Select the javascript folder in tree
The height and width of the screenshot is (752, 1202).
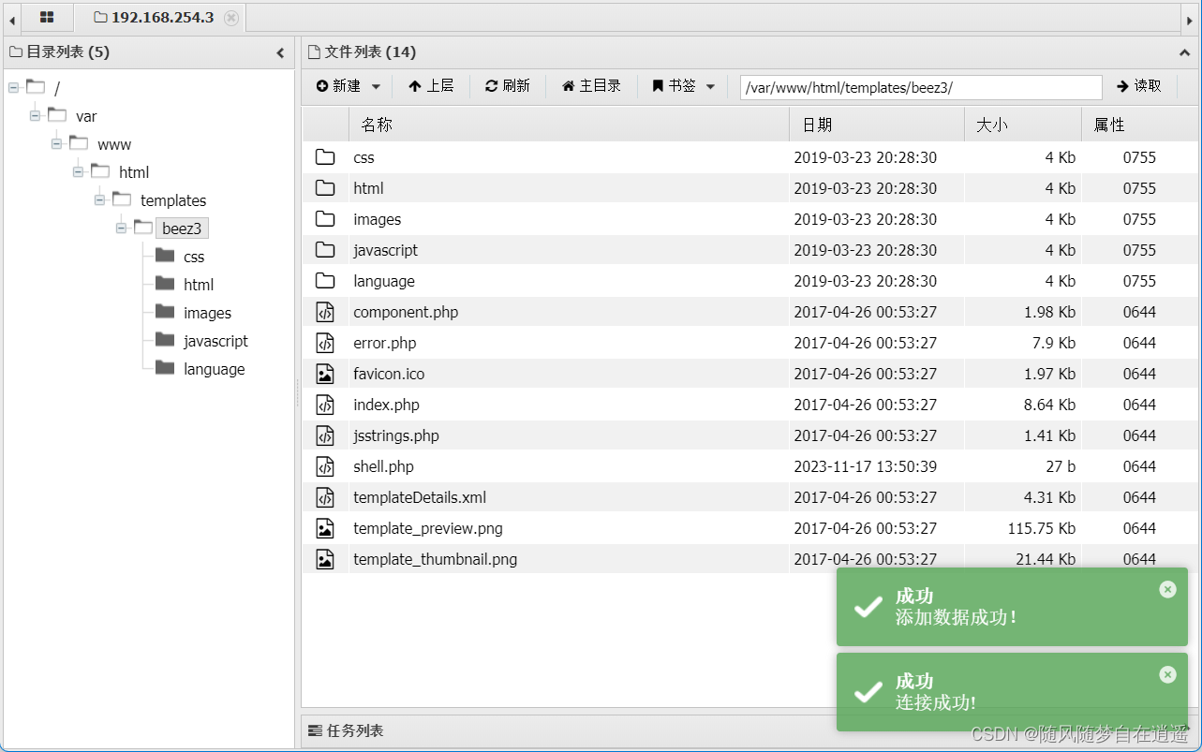click(x=215, y=341)
